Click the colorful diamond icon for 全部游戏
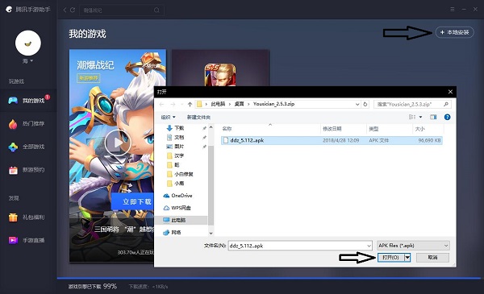 click(x=13, y=147)
